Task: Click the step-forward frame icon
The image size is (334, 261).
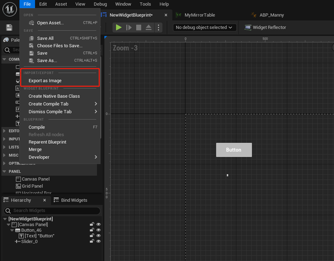Action: click(129, 27)
